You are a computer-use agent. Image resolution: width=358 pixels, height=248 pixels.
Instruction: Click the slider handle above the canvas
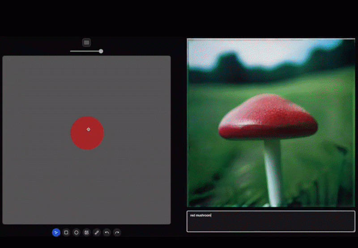pyautogui.click(x=101, y=51)
